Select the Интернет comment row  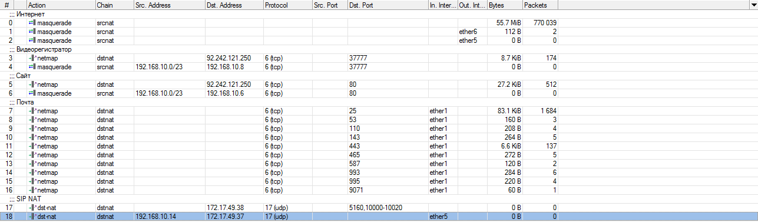click(379, 13)
